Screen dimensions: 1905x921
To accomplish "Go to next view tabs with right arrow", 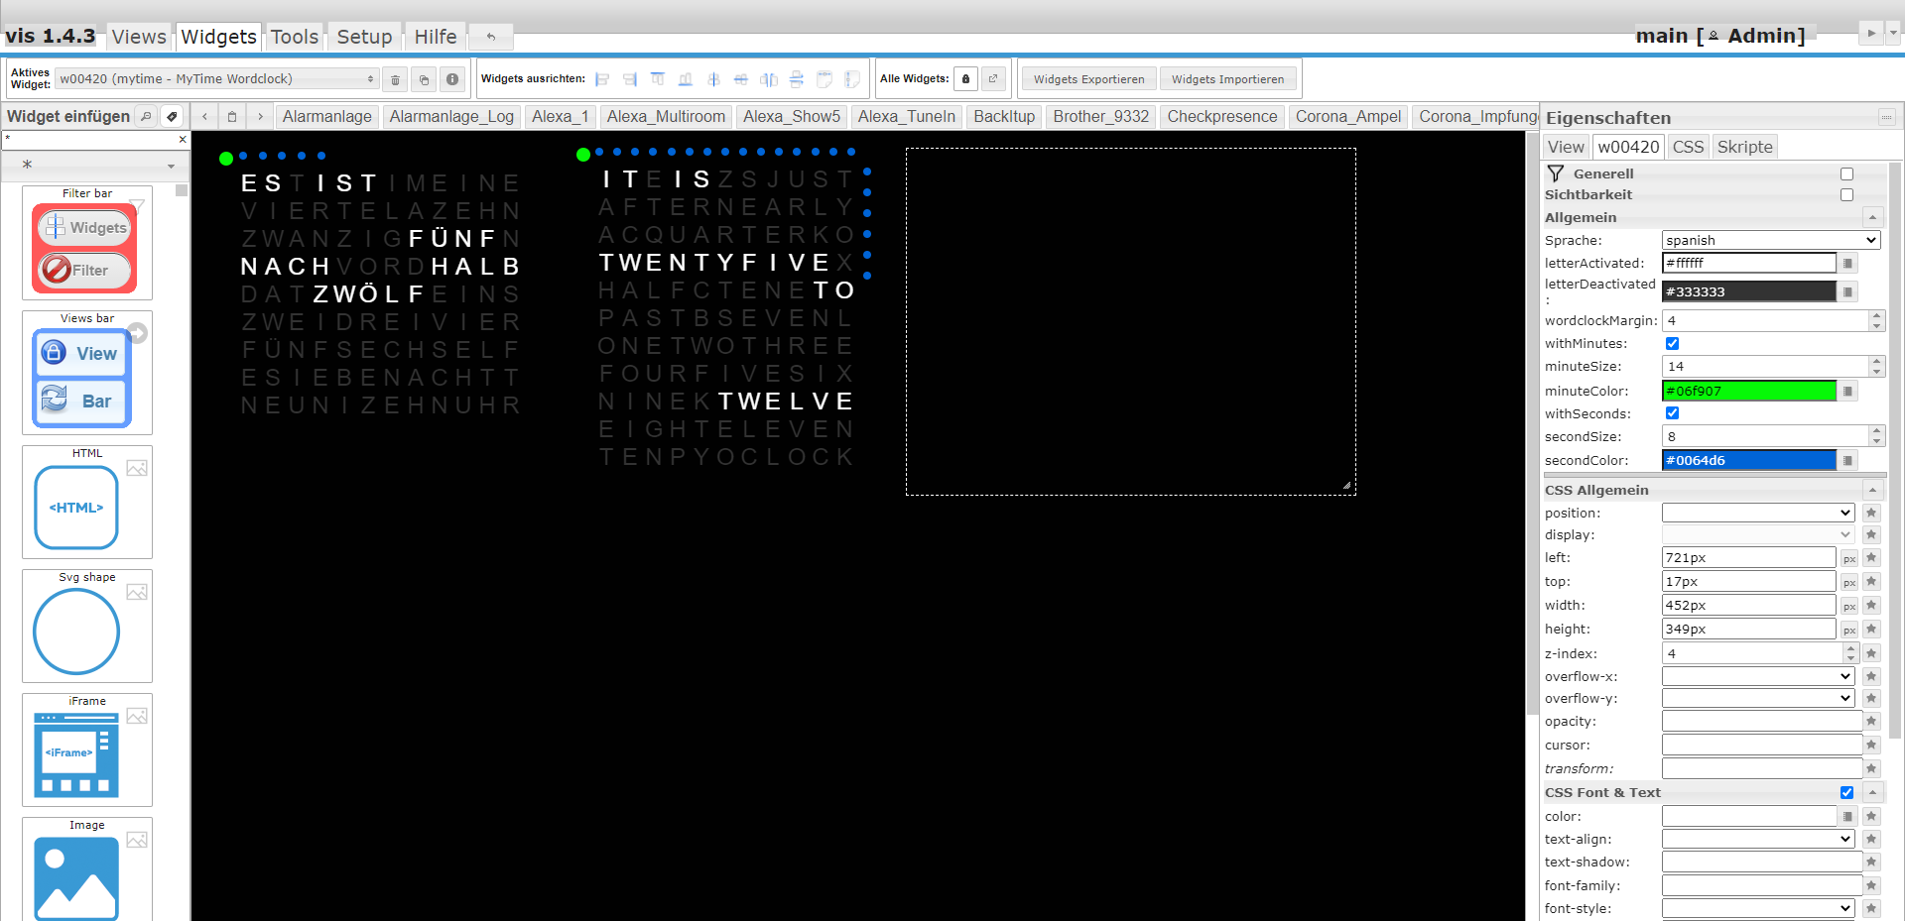I will point(261,116).
